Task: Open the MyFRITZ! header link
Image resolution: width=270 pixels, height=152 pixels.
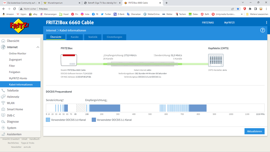Action: point(229,22)
